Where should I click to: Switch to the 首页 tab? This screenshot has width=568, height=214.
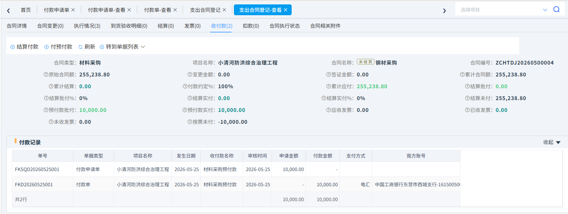[x=26, y=10]
